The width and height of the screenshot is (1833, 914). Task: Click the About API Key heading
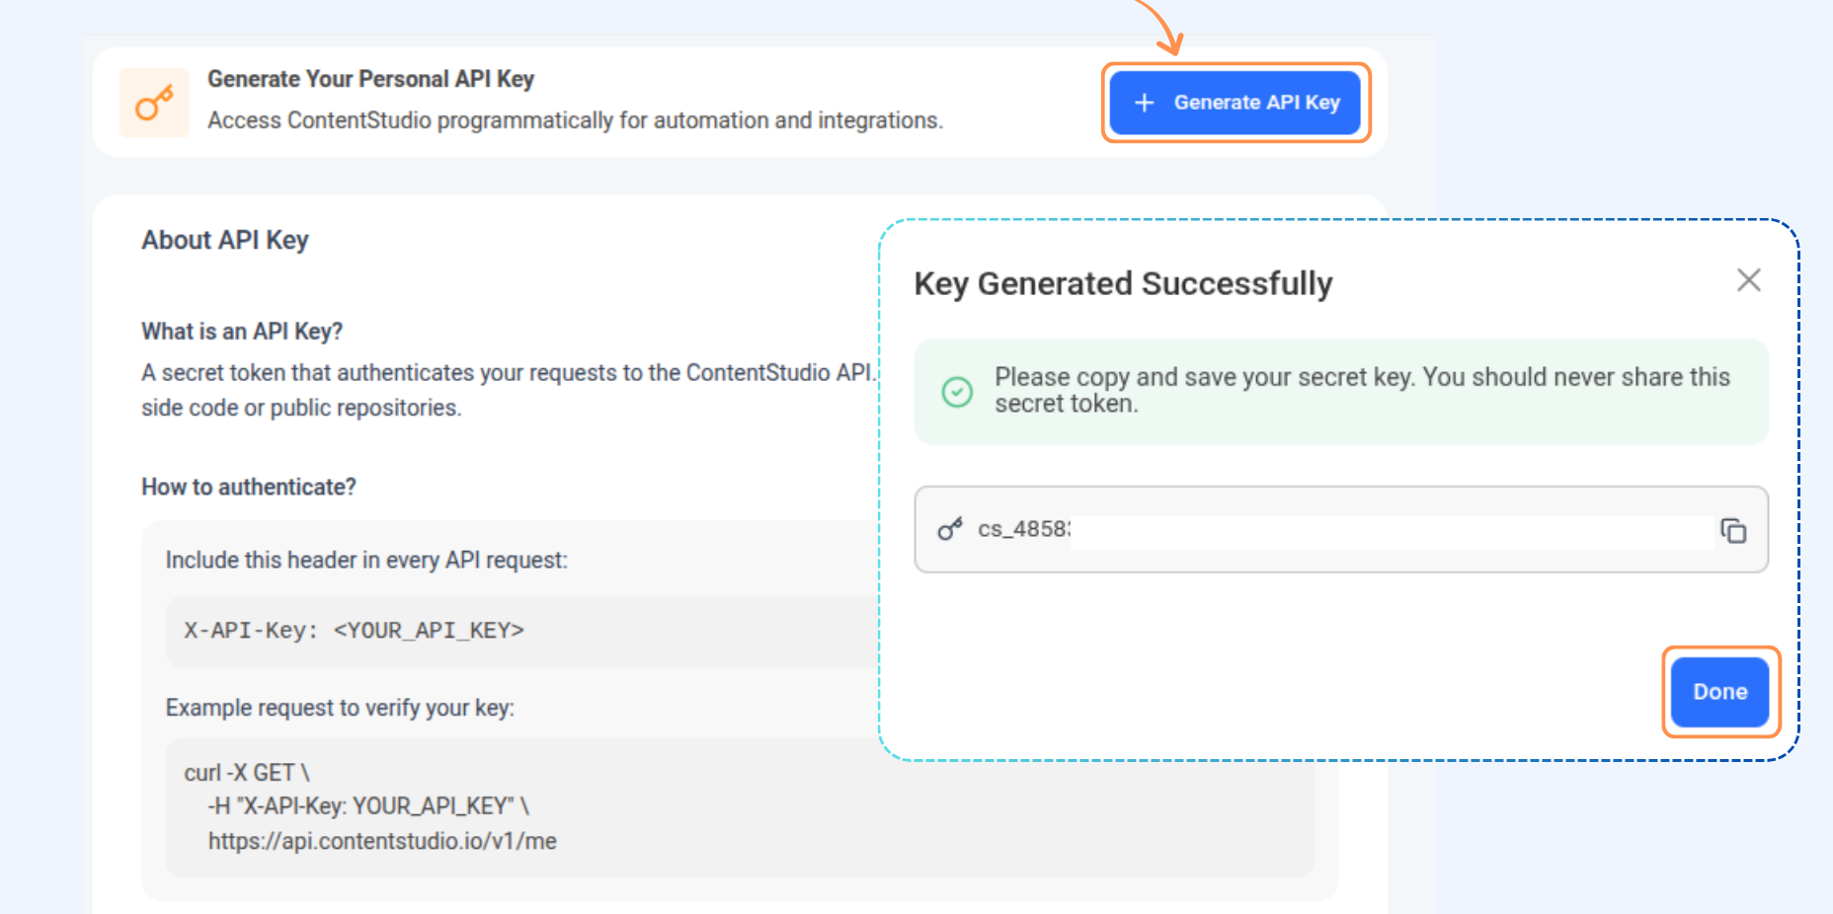pos(225,240)
